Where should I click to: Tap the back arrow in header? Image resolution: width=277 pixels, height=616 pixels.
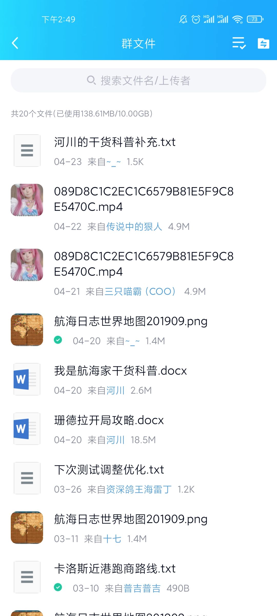15,43
